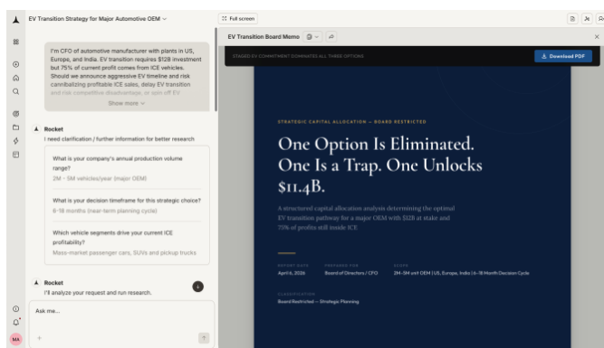604x348 pixels.
Task: Expand message with Show more
Action: coord(127,103)
